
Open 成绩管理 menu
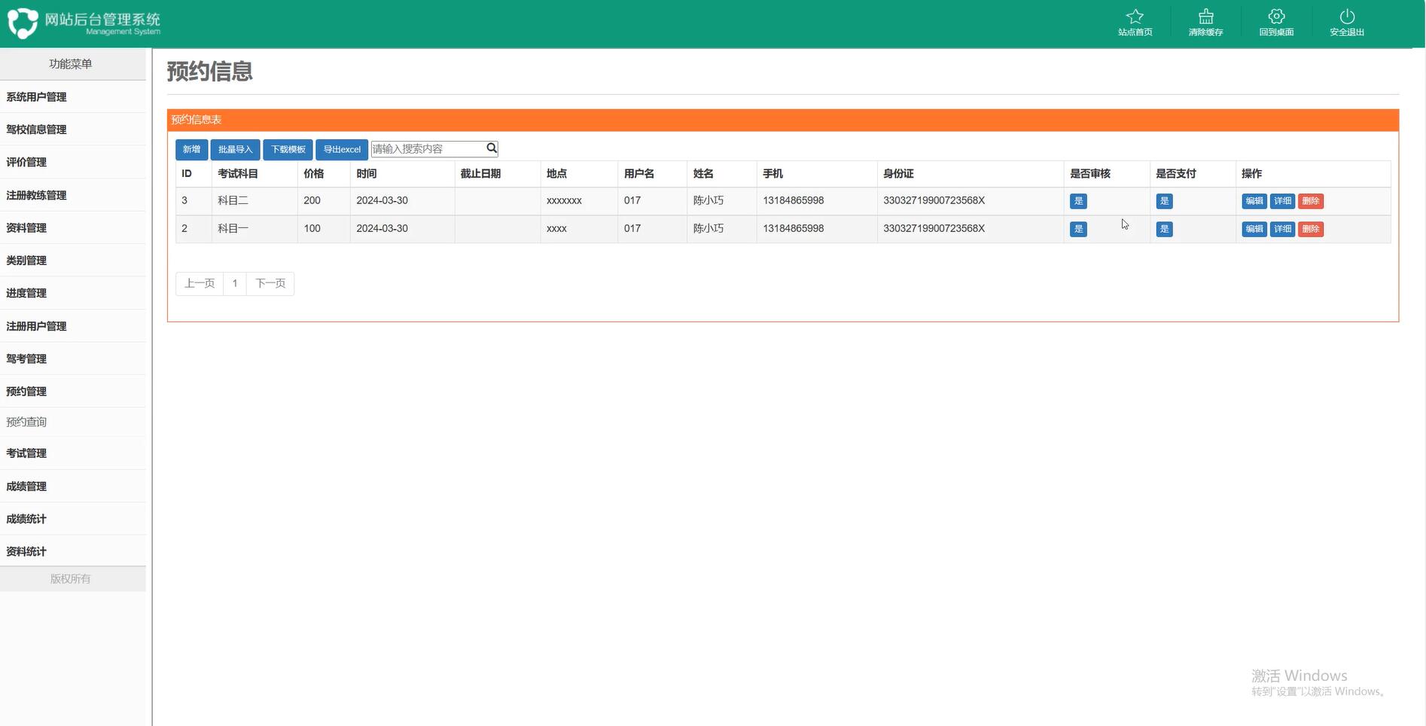click(73, 486)
